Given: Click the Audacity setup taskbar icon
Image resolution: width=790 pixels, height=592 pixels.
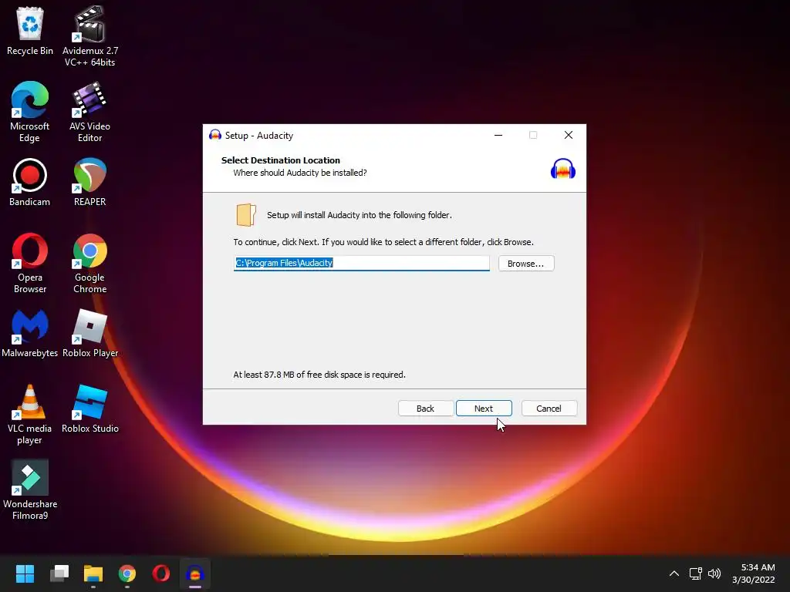Looking at the screenshot, I should point(195,573).
